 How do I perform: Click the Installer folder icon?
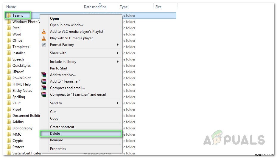[x=9, y=53]
